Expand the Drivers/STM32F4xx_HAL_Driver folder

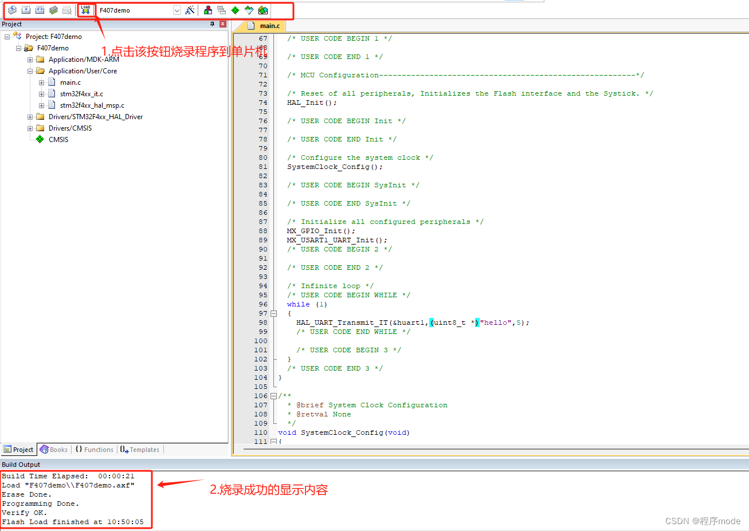(x=30, y=117)
